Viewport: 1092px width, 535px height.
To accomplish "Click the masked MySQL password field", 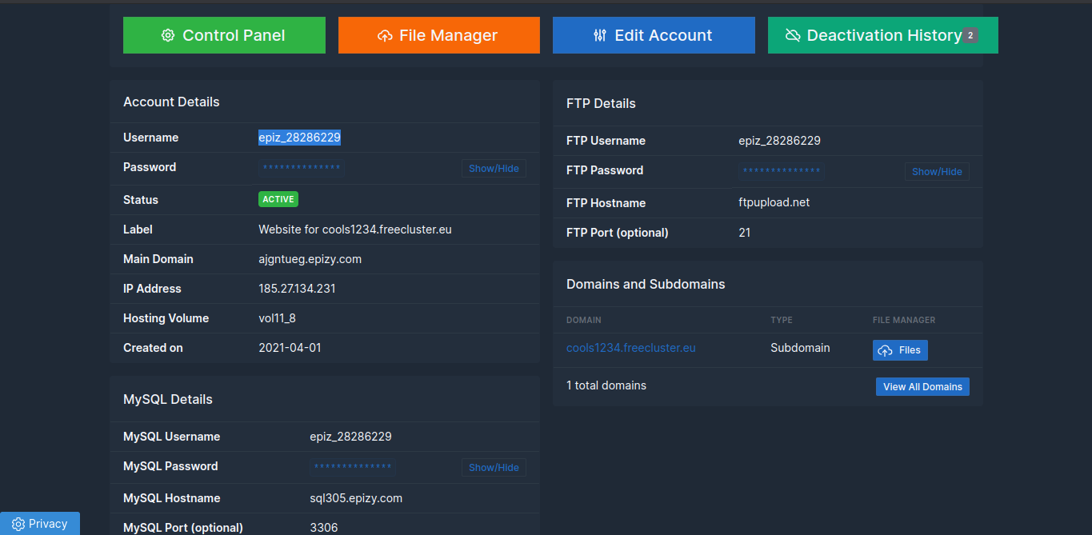I will [353, 467].
